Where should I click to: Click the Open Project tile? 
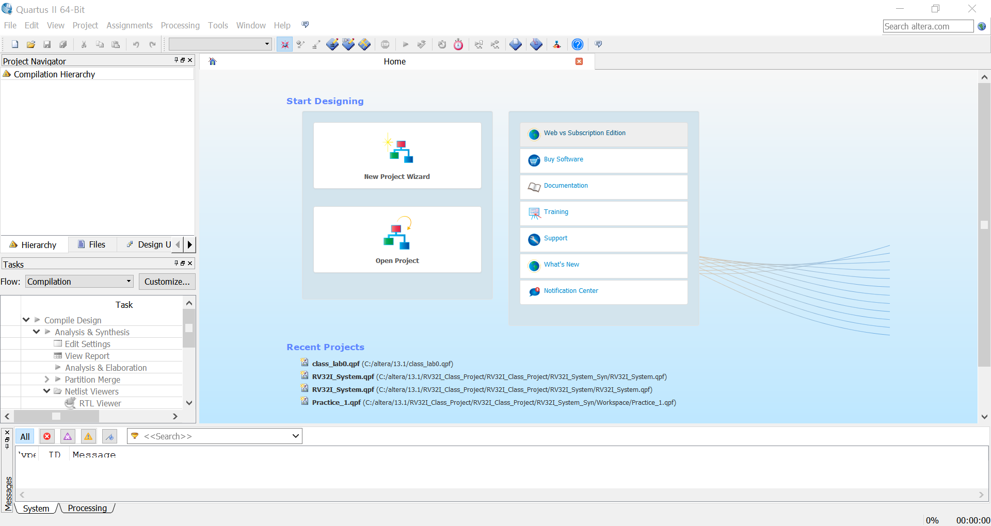click(x=397, y=239)
